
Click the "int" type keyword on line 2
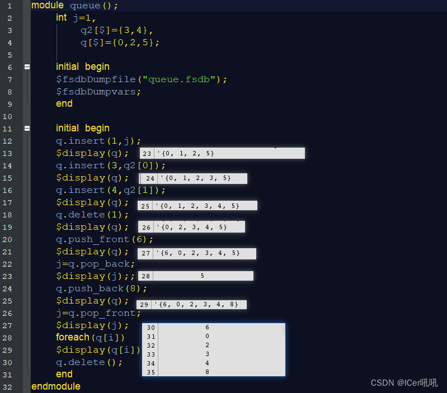62,18
